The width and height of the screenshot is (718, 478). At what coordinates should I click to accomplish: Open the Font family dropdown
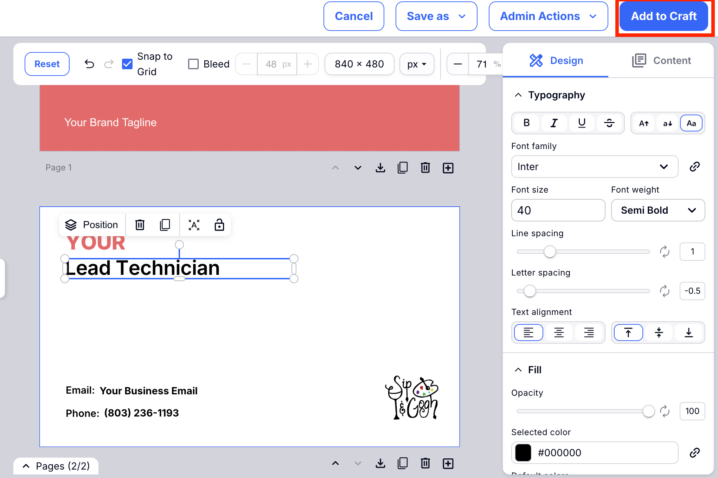tap(594, 167)
